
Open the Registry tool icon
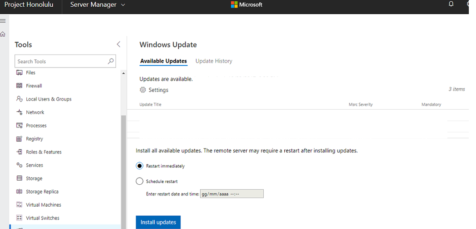(x=19, y=139)
